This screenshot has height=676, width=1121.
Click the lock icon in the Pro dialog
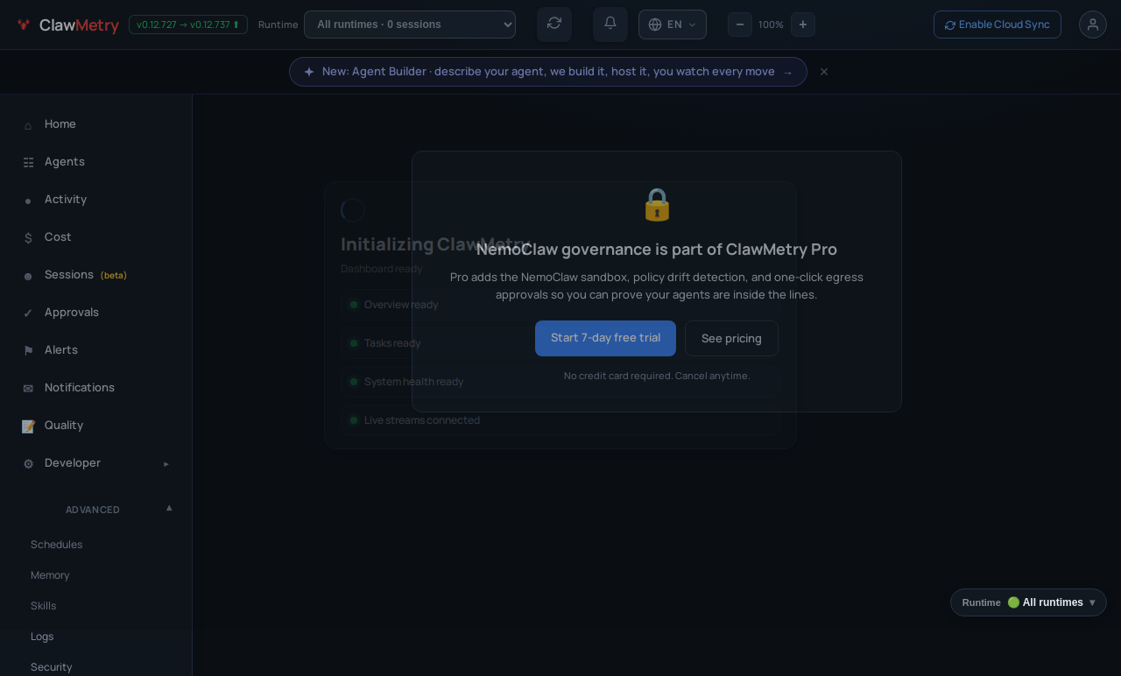tap(657, 204)
